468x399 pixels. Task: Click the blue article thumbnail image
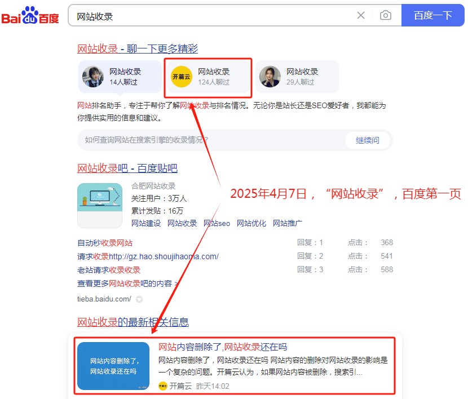click(x=113, y=366)
